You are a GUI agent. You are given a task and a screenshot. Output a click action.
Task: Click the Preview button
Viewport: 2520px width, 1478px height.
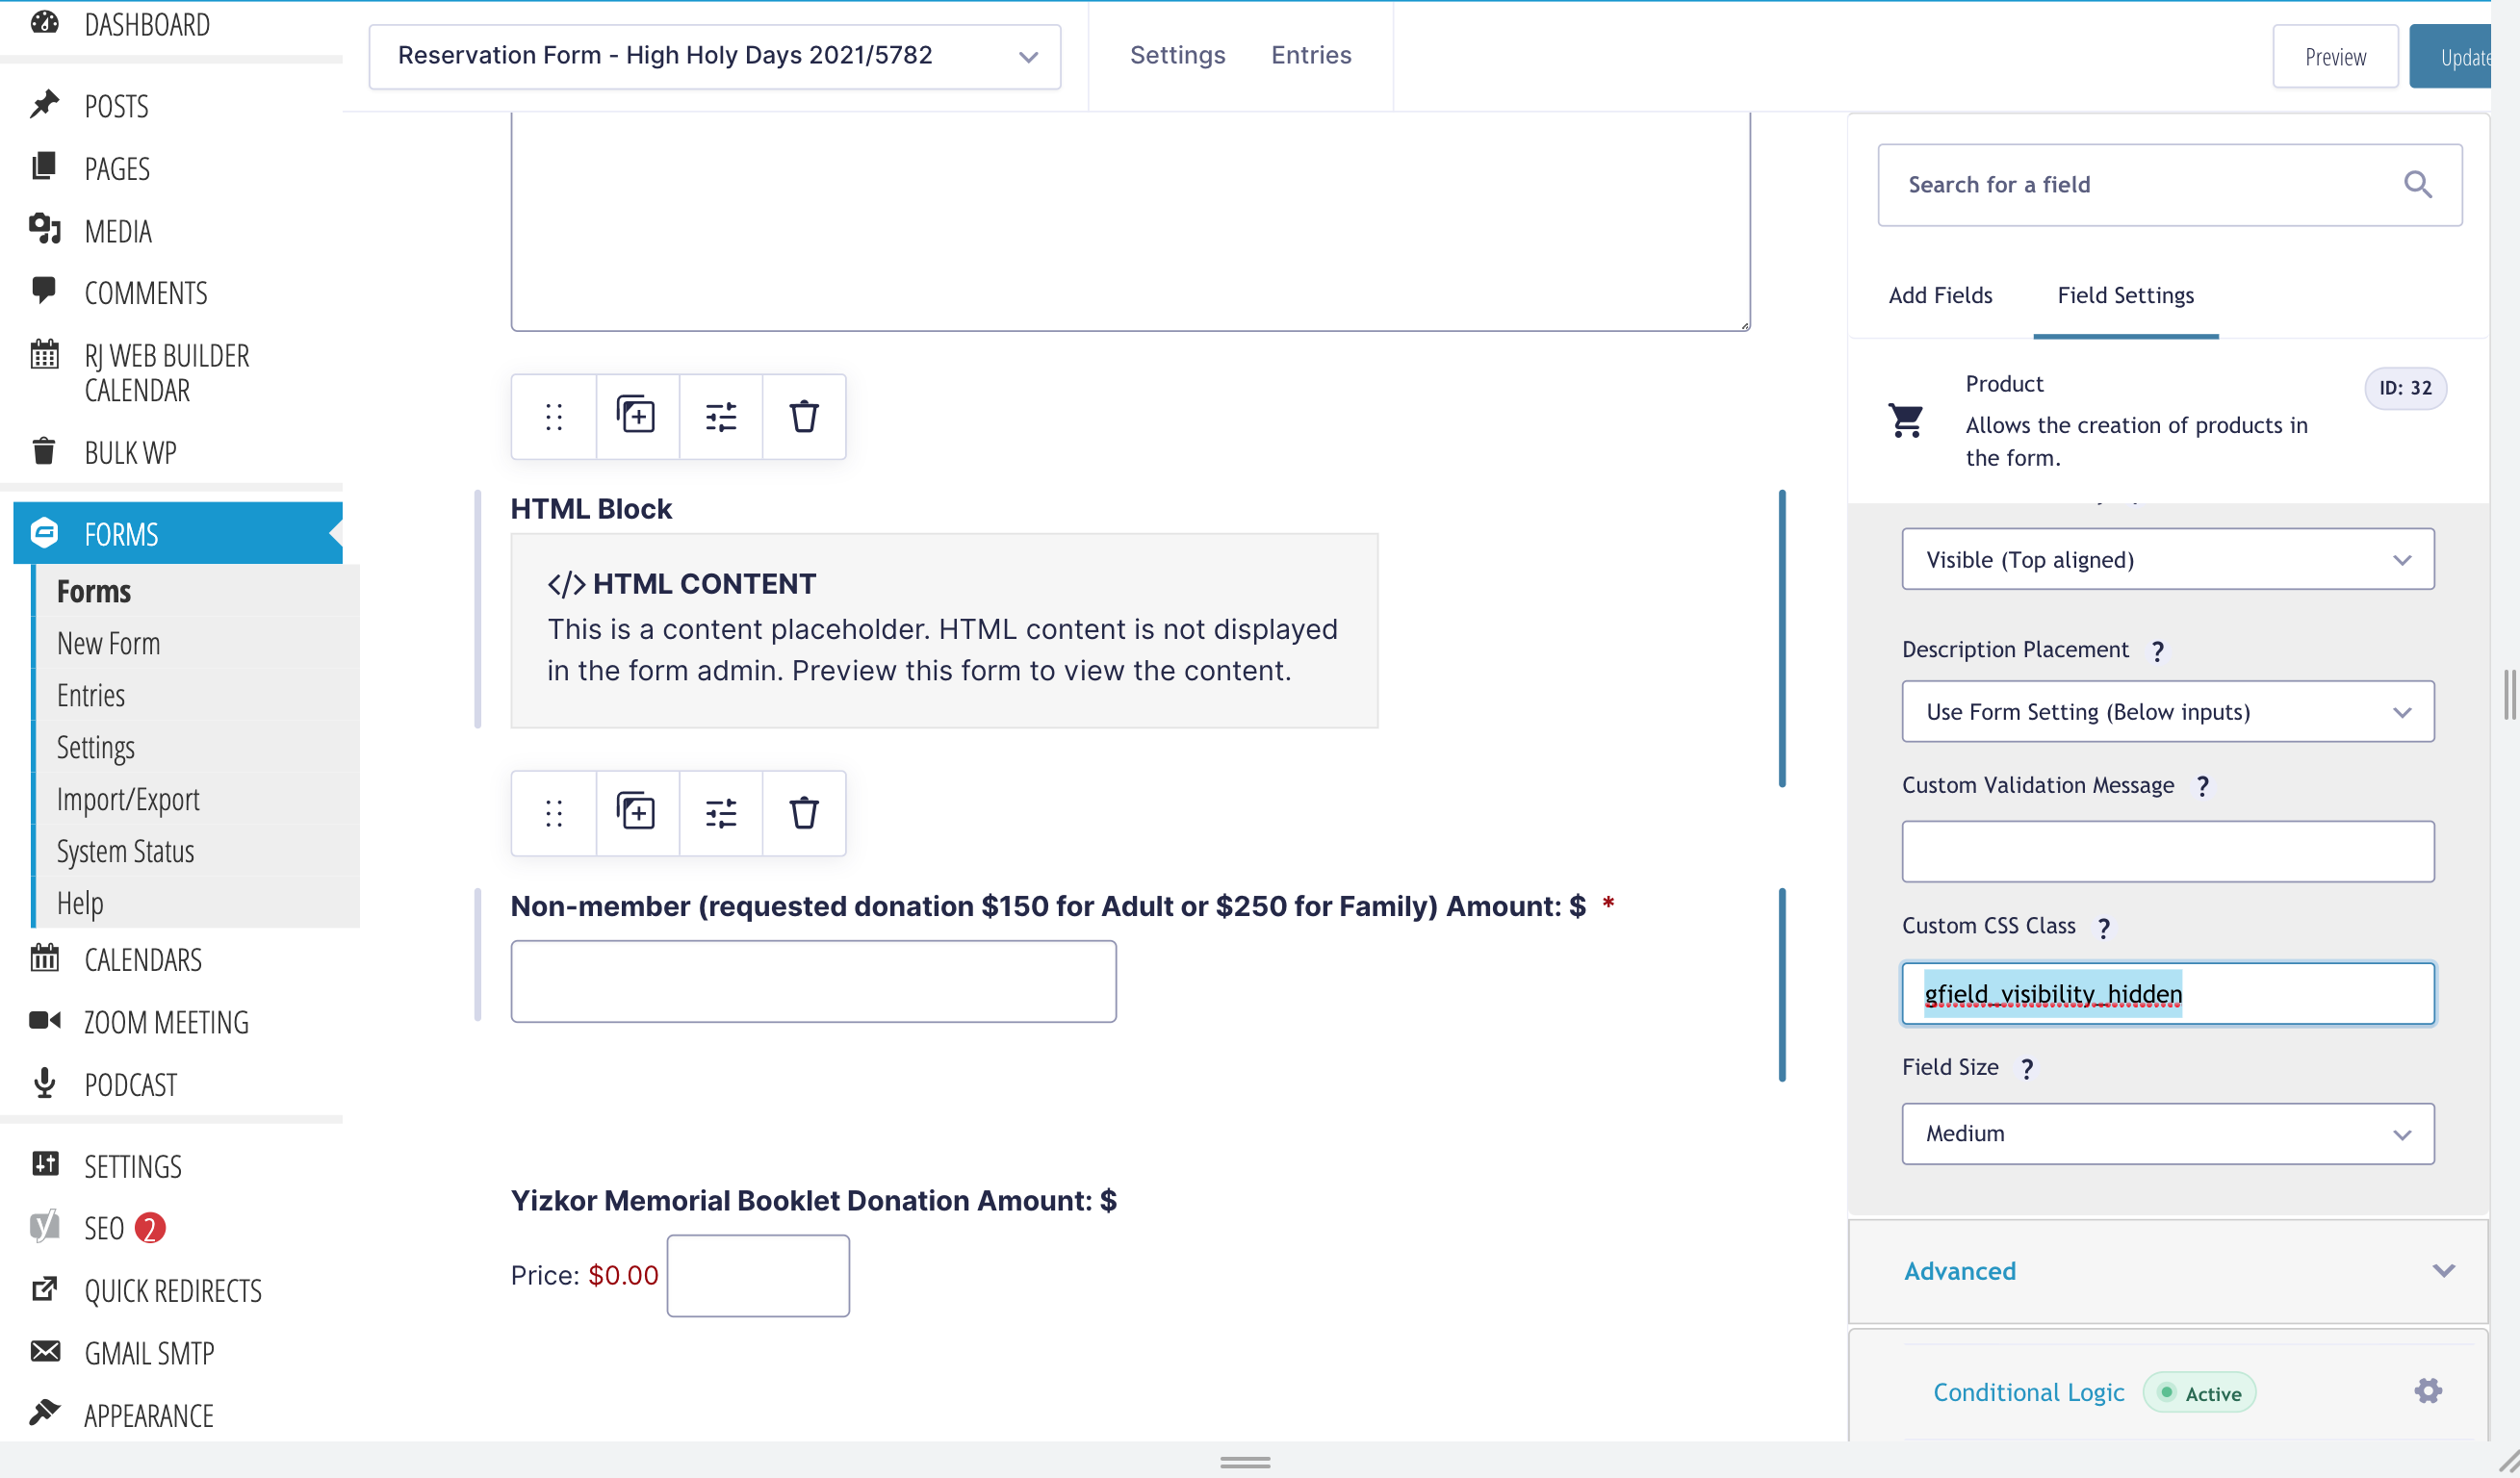pyautogui.click(x=2334, y=57)
